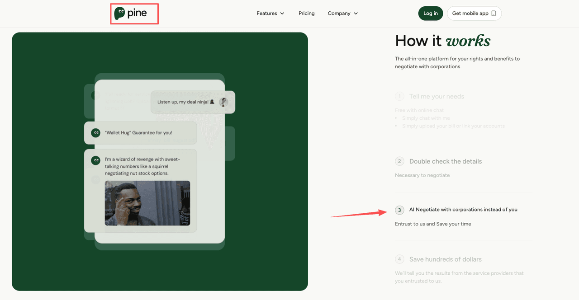
Task: Click the 'AI Negotiate with corporations' step heading
Action: pyautogui.click(x=463, y=210)
